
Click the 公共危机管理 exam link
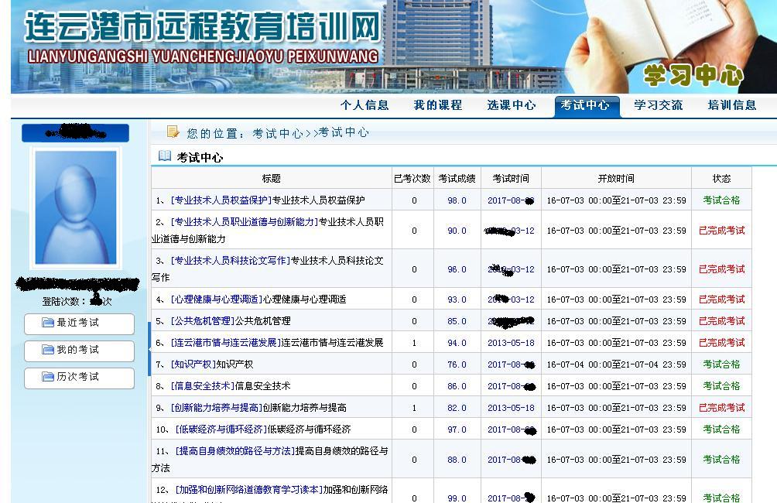tap(201, 321)
